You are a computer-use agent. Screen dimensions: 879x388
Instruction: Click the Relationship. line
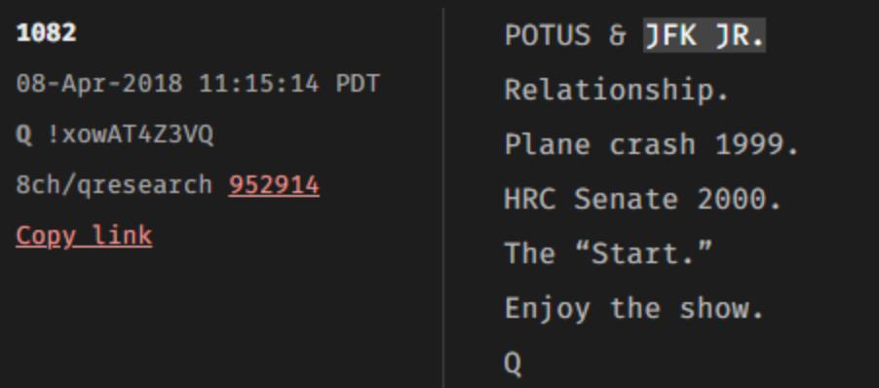tap(617, 91)
